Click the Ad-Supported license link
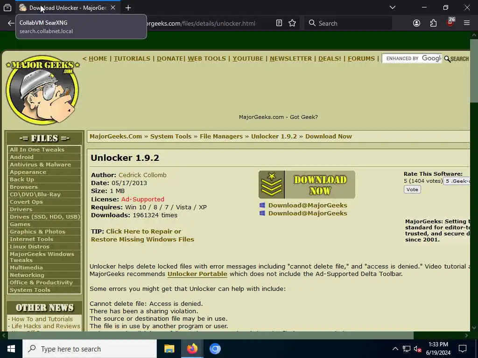 pyautogui.click(x=143, y=200)
